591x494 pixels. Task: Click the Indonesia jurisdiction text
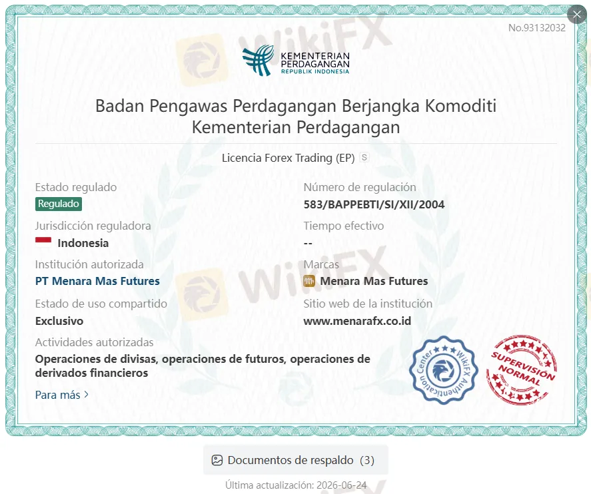click(83, 243)
